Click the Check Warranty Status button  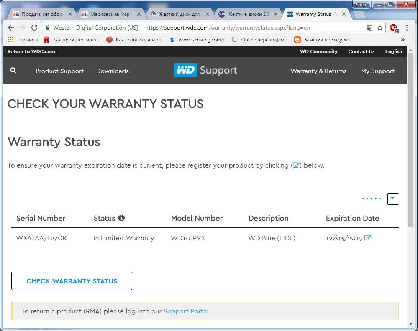coord(72,281)
